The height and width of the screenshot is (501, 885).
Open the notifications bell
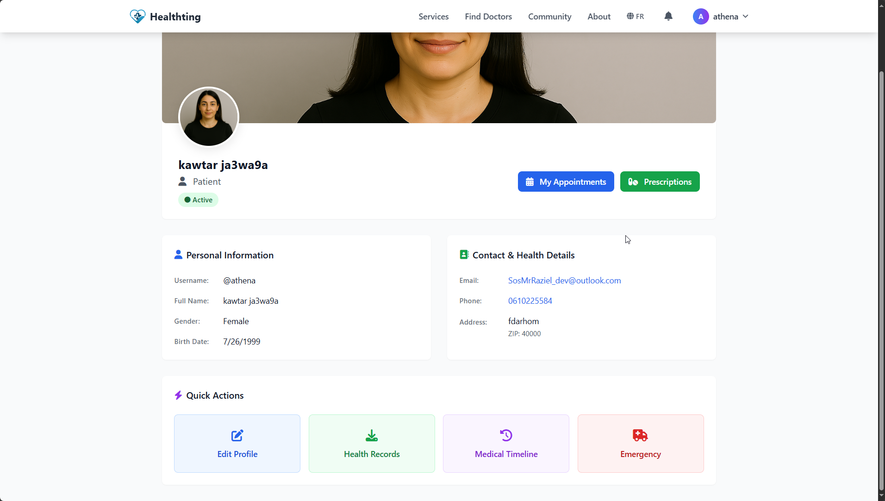tap(668, 17)
